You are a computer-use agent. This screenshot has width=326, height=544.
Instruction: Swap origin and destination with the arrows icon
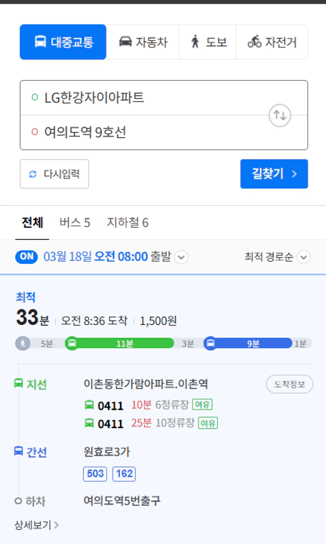(280, 116)
